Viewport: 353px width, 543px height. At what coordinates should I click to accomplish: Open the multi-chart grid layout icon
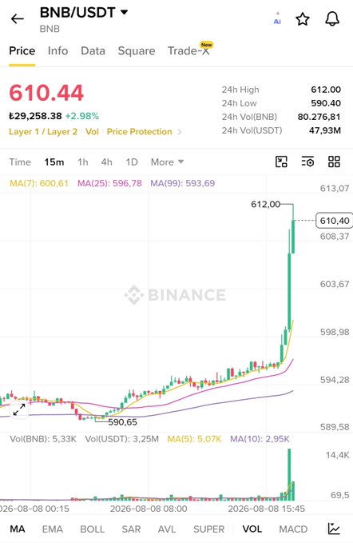(x=334, y=162)
